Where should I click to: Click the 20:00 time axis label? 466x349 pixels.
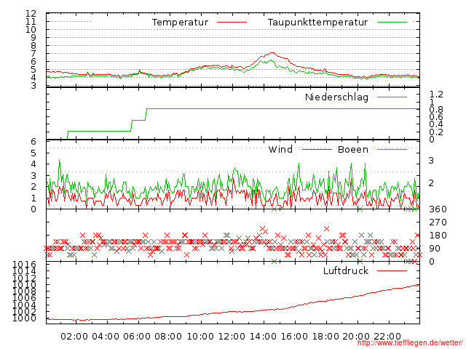coord(356,337)
